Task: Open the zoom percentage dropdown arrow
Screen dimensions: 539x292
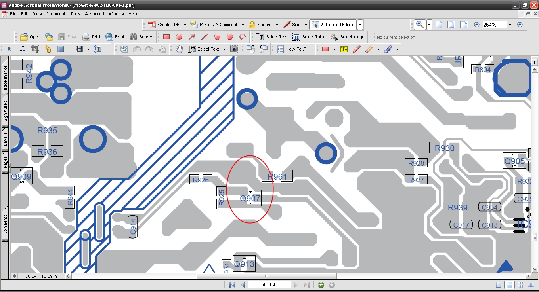Action: (510, 25)
